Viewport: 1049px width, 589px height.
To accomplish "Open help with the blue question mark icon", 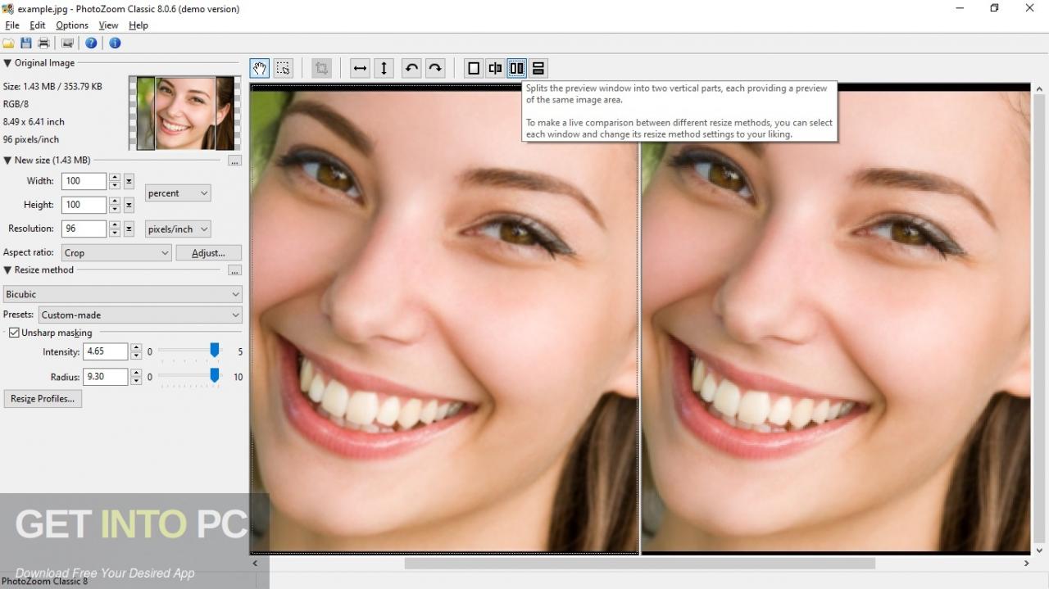I will tap(91, 43).
